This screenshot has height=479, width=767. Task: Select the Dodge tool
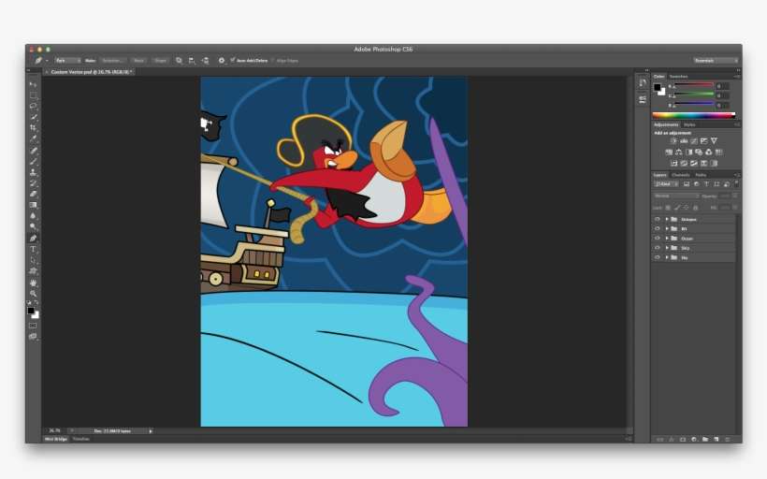(x=33, y=226)
